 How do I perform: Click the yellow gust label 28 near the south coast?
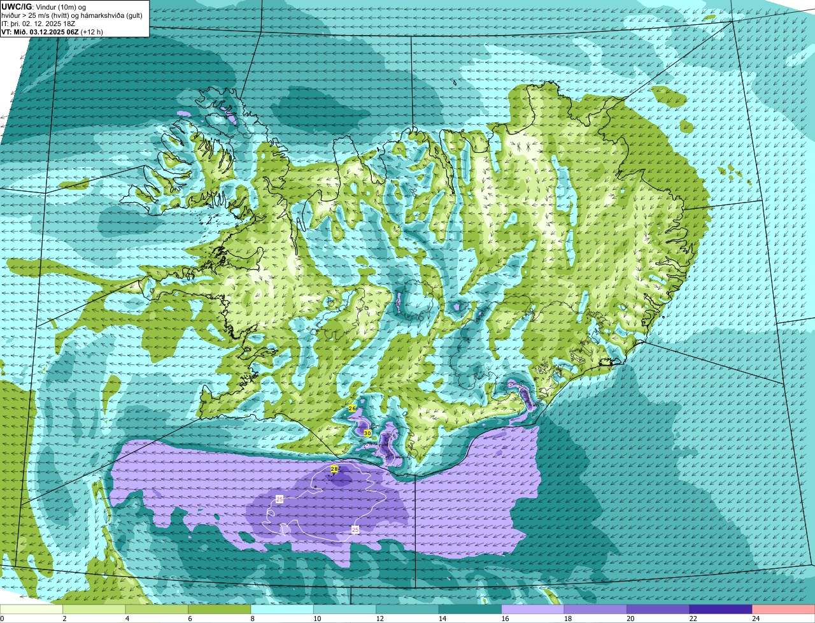pyautogui.click(x=334, y=469)
